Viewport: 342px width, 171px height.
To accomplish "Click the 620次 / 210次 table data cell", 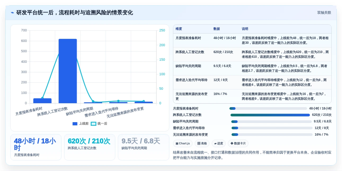I will pos(225,54).
